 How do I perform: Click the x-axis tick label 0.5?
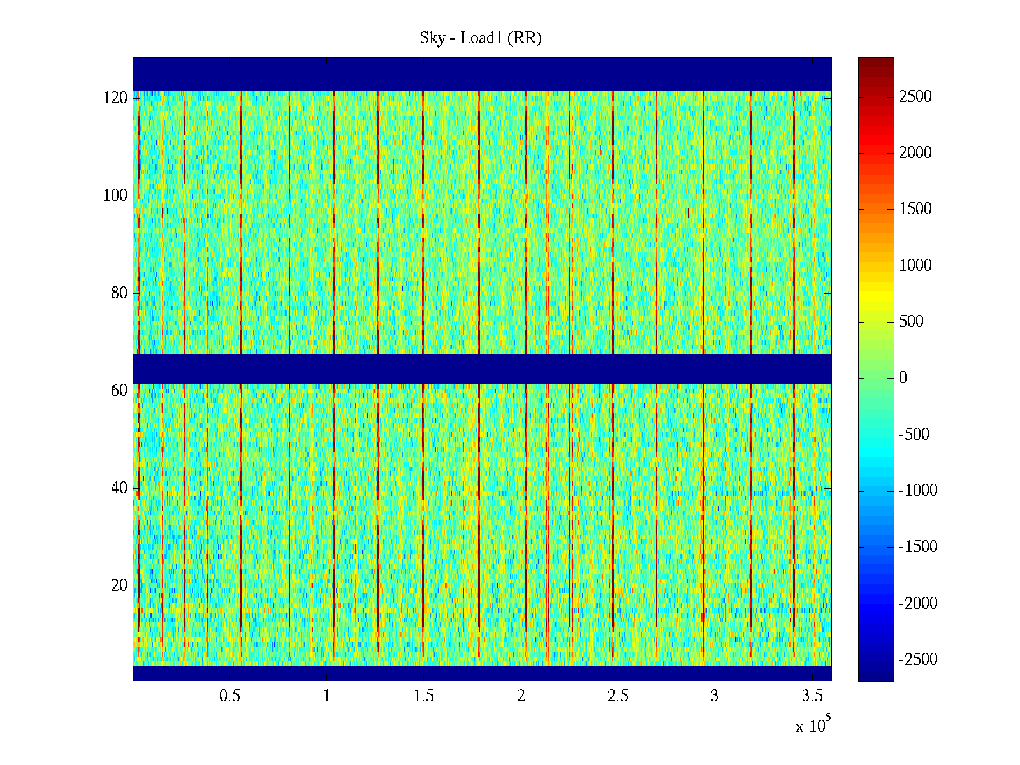tap(229, 696)
